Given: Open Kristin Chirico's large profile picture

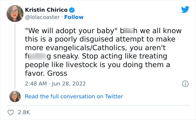Looking at the screenshot, I should tap(15, 14).
